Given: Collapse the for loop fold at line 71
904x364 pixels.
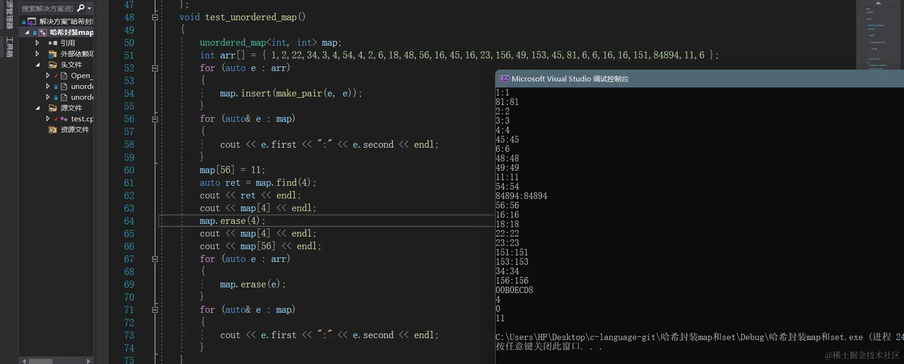Looking at the screenshot, I should pyautogui.click(x=155, y=310).
